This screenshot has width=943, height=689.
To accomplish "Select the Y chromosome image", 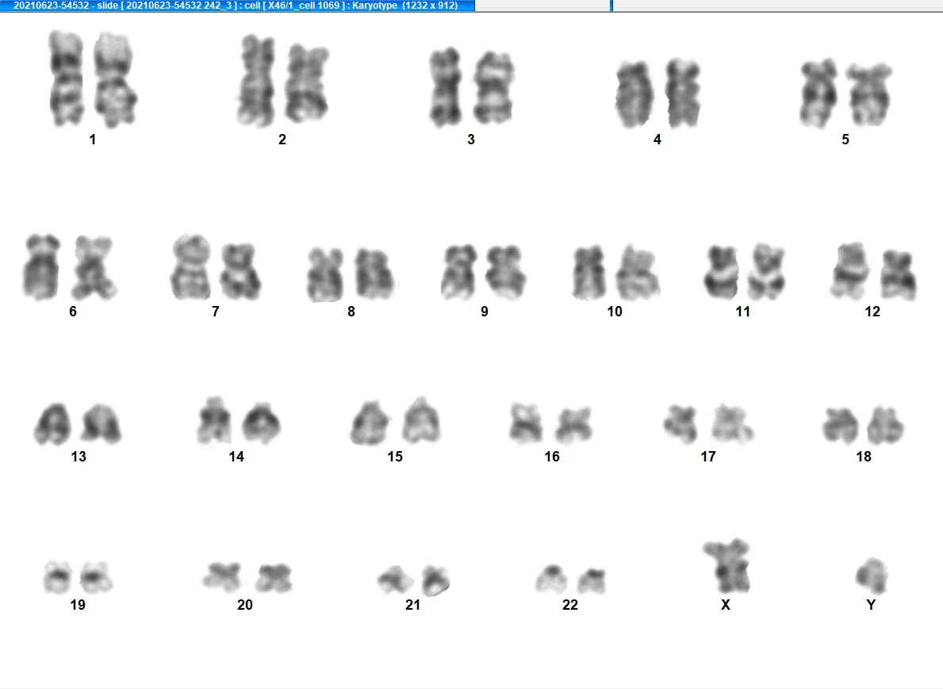I will pos(872,576).
